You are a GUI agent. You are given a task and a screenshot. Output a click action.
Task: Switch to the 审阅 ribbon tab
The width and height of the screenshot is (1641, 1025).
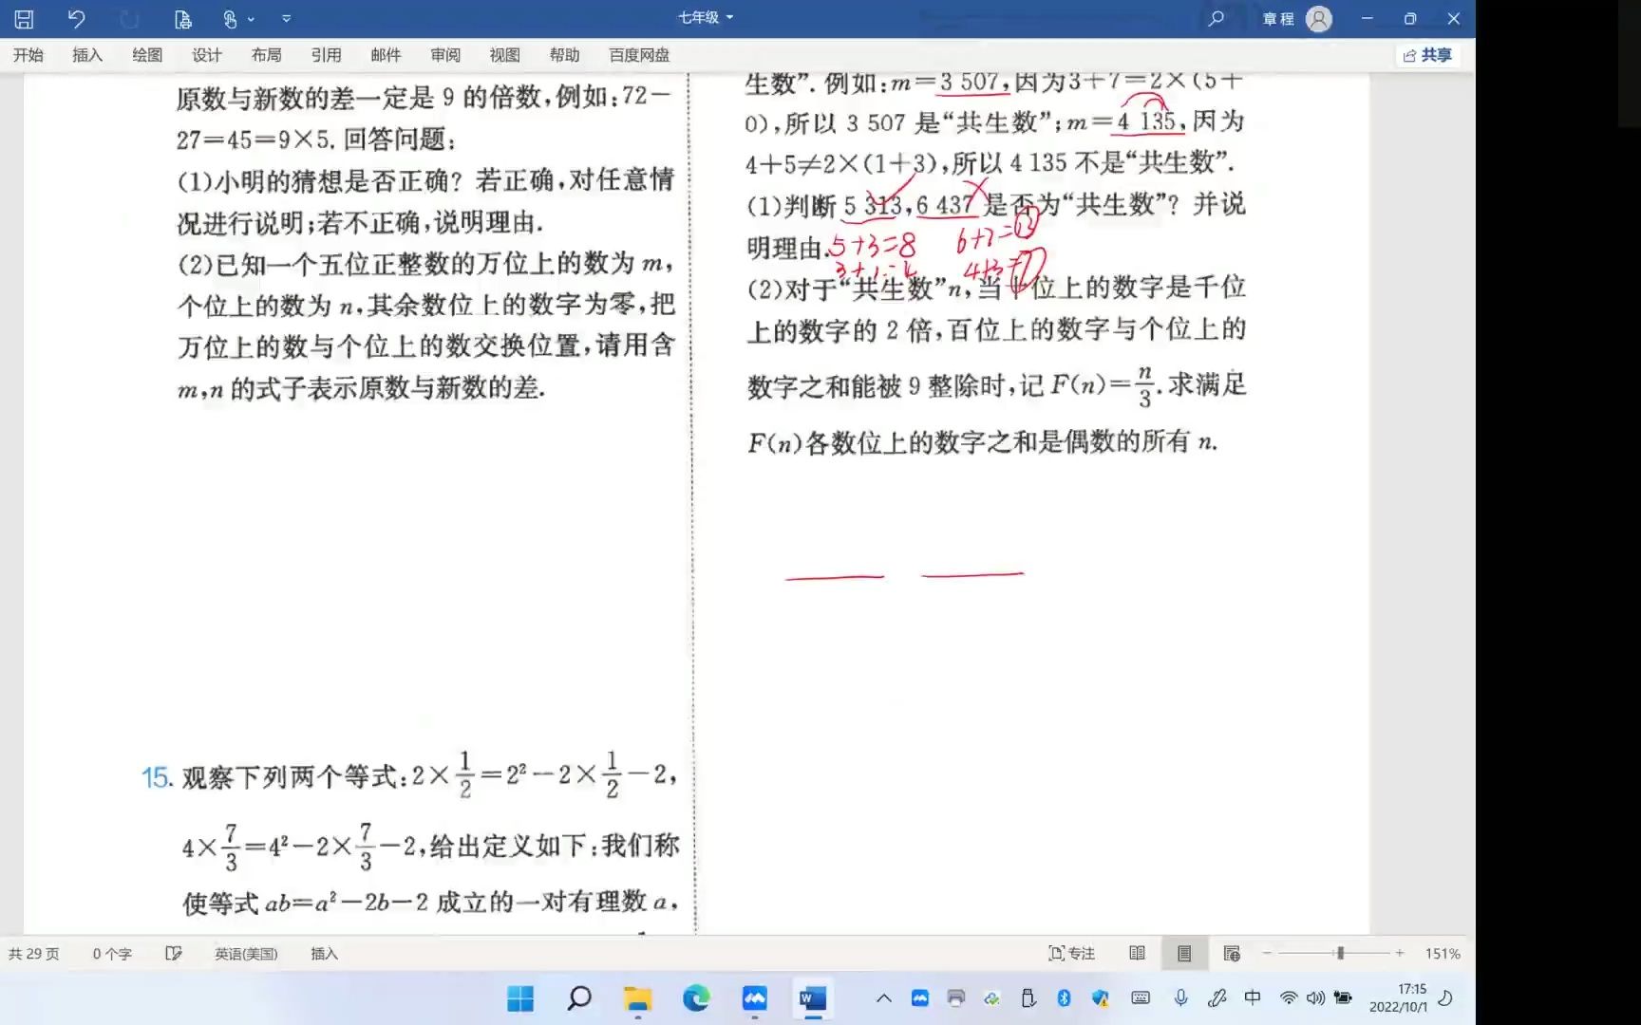coord(445,55)
